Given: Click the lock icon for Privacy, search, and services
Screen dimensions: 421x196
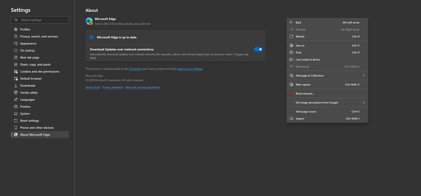Looking at the screenshot, I should tap(16, 36).
